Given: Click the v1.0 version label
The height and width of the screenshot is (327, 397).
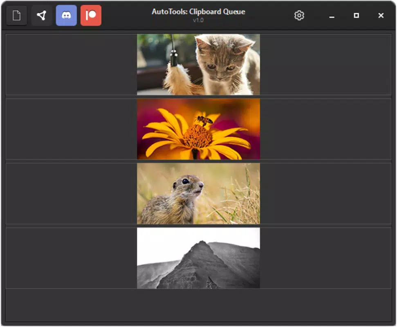Looking at the screenshot, I should pos(198,20).
